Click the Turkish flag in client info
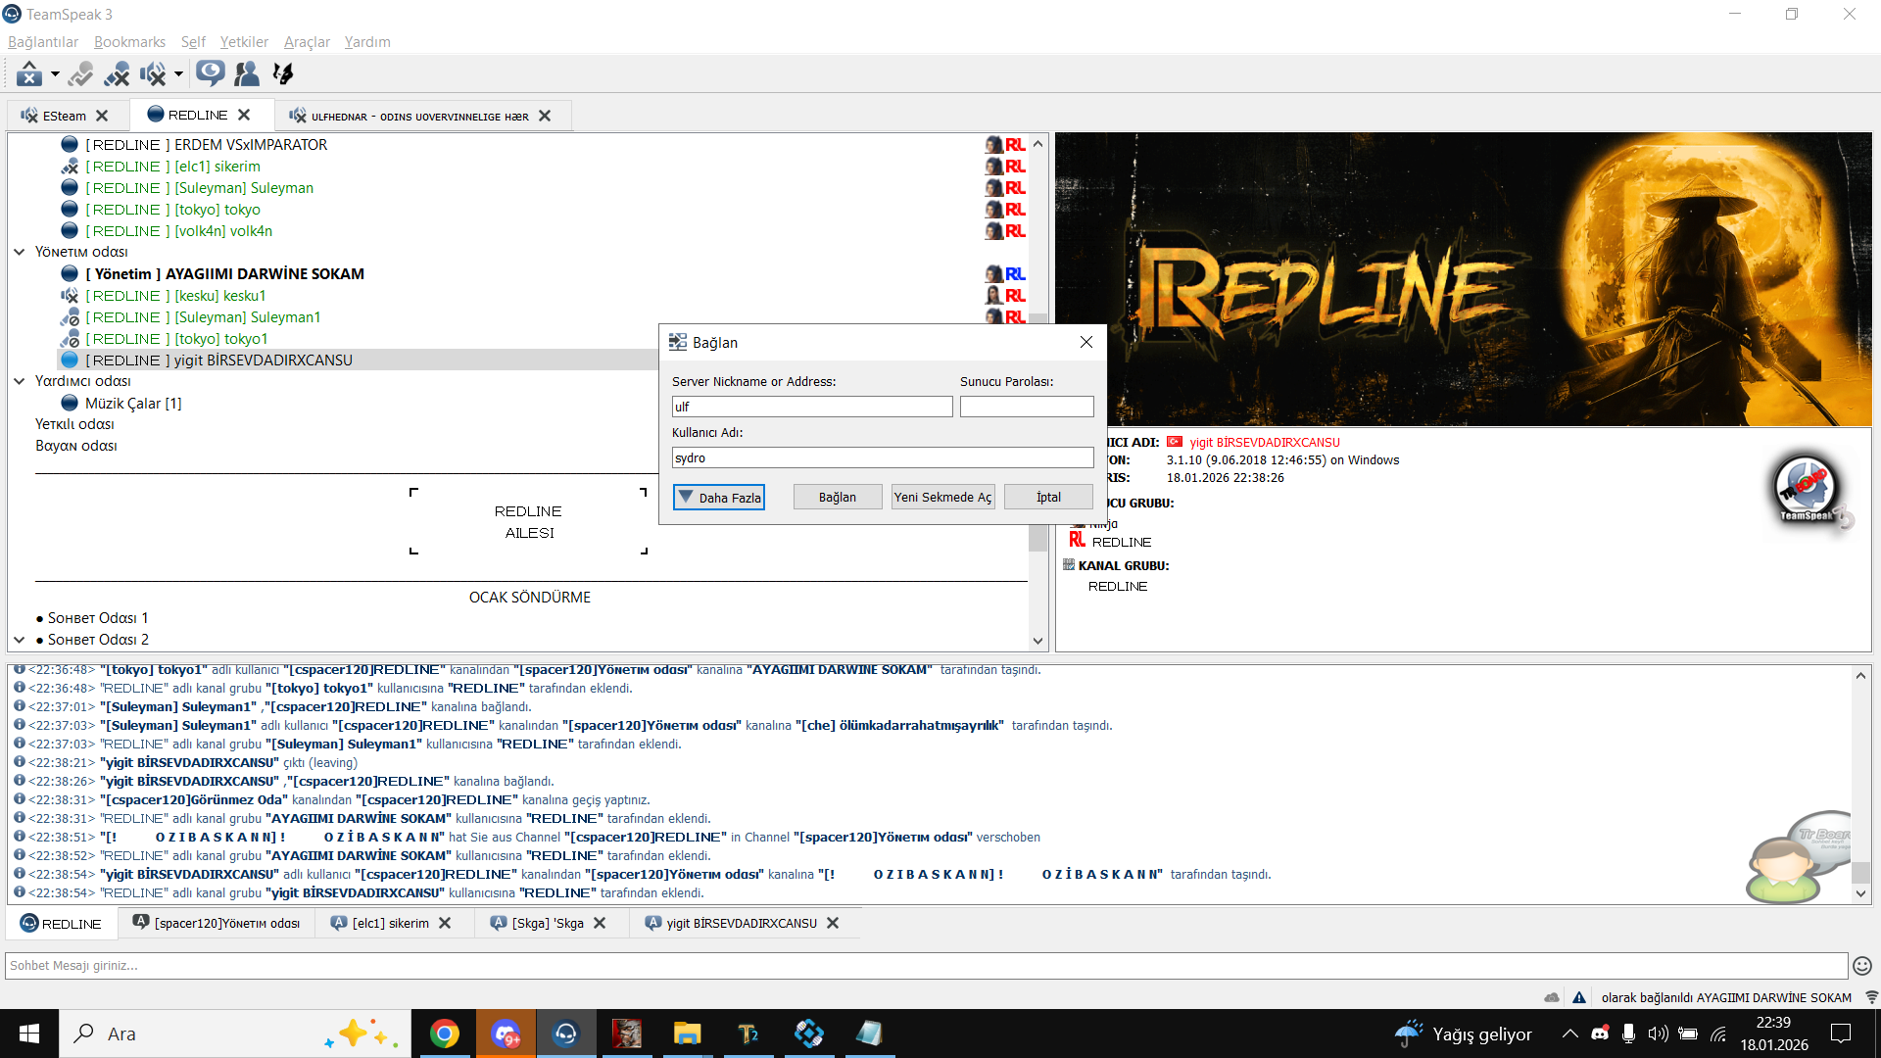 click(1175, 442)
